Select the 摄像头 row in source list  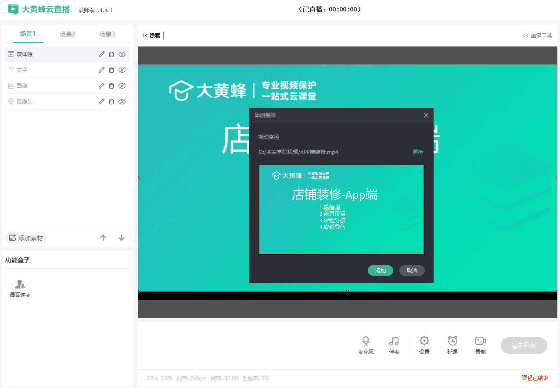(68, 102)
